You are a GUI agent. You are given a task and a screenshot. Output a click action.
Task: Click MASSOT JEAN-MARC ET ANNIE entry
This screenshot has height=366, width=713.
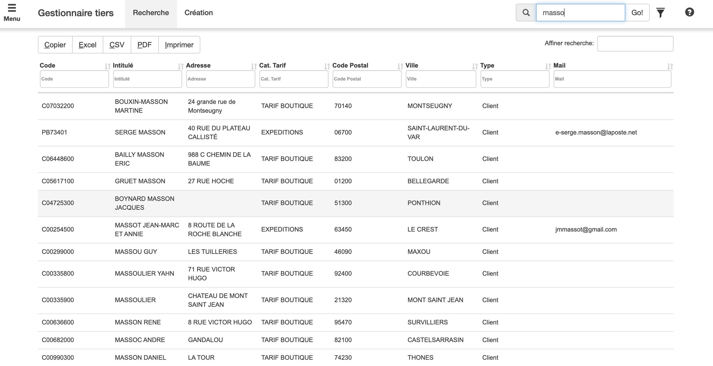pos(147,229)
